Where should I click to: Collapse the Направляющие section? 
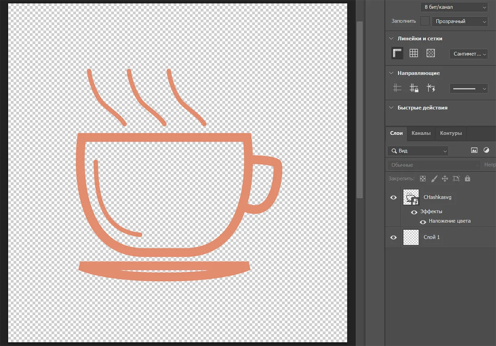tap(391, 73)
